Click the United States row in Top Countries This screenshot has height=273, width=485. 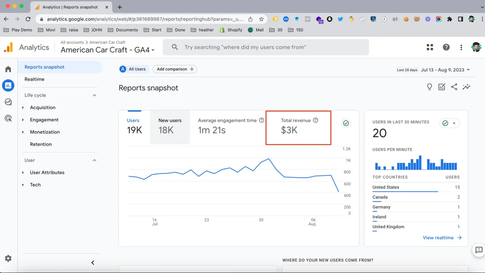pyautogui.click(x=416, y=188)
